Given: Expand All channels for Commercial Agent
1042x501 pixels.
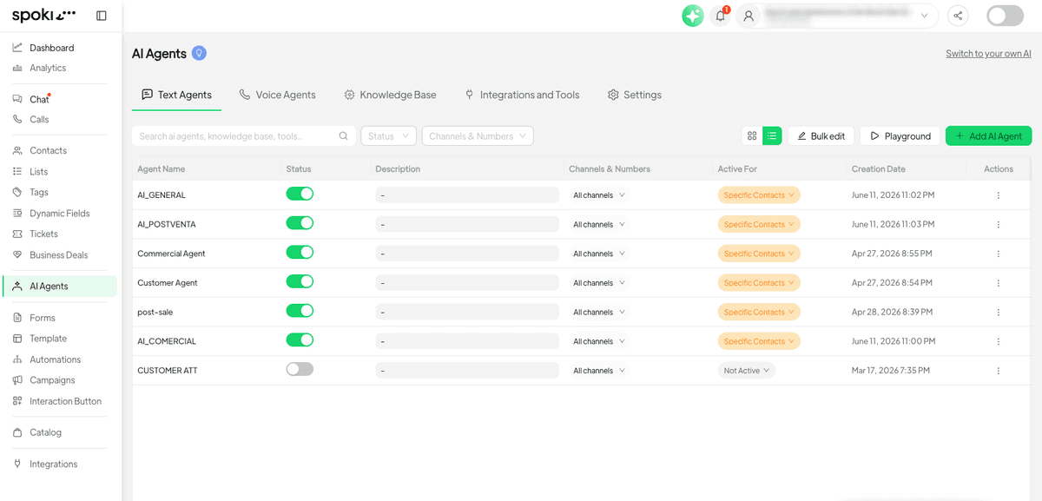Looking at the screenshot, I should click(599, 254).
